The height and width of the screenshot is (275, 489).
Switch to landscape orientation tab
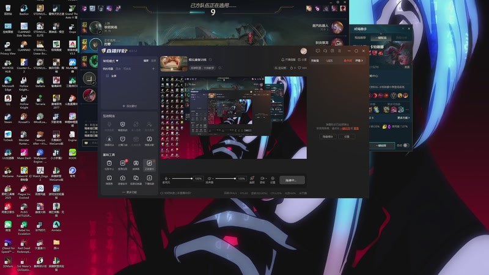pos(145,61)
